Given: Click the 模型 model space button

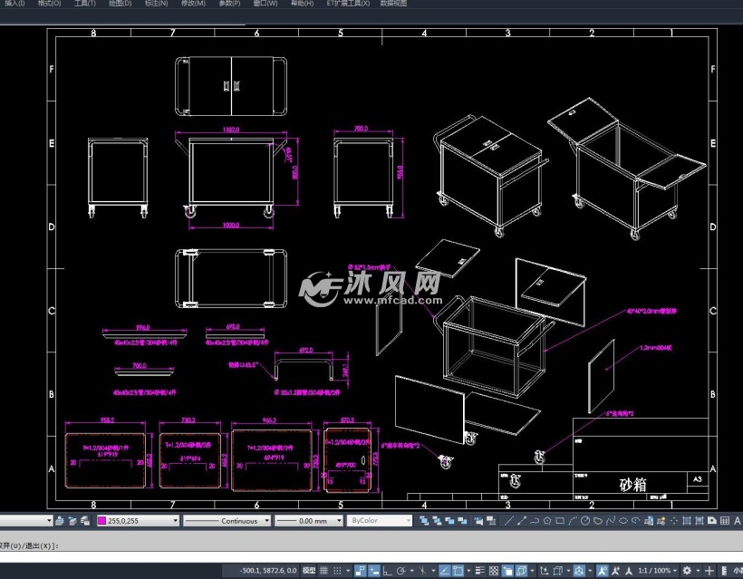Looking at the screenshot, I should [309, 571].
